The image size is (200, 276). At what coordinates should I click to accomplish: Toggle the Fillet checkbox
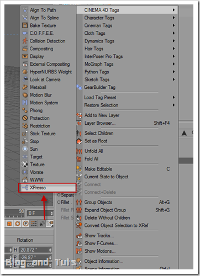click(x=59, y=203)
